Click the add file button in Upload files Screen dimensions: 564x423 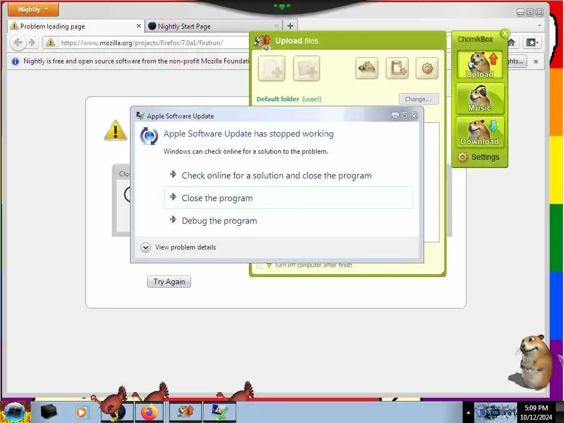272,68
